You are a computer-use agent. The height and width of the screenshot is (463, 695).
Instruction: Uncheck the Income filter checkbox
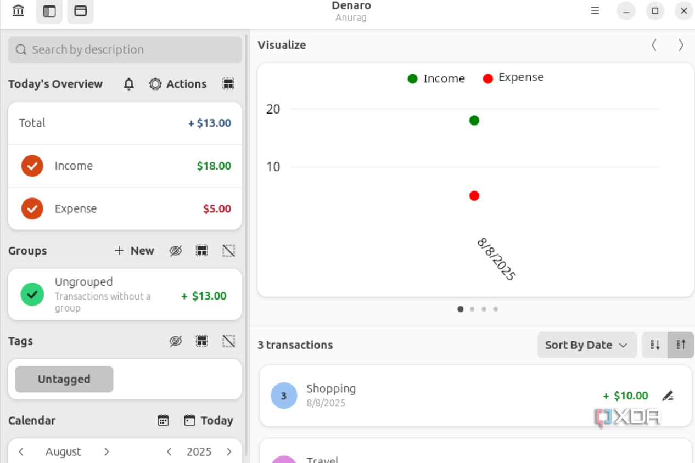coord(32,166)
